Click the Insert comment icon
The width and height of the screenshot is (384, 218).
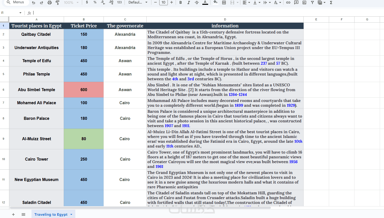tap(296, 2)
